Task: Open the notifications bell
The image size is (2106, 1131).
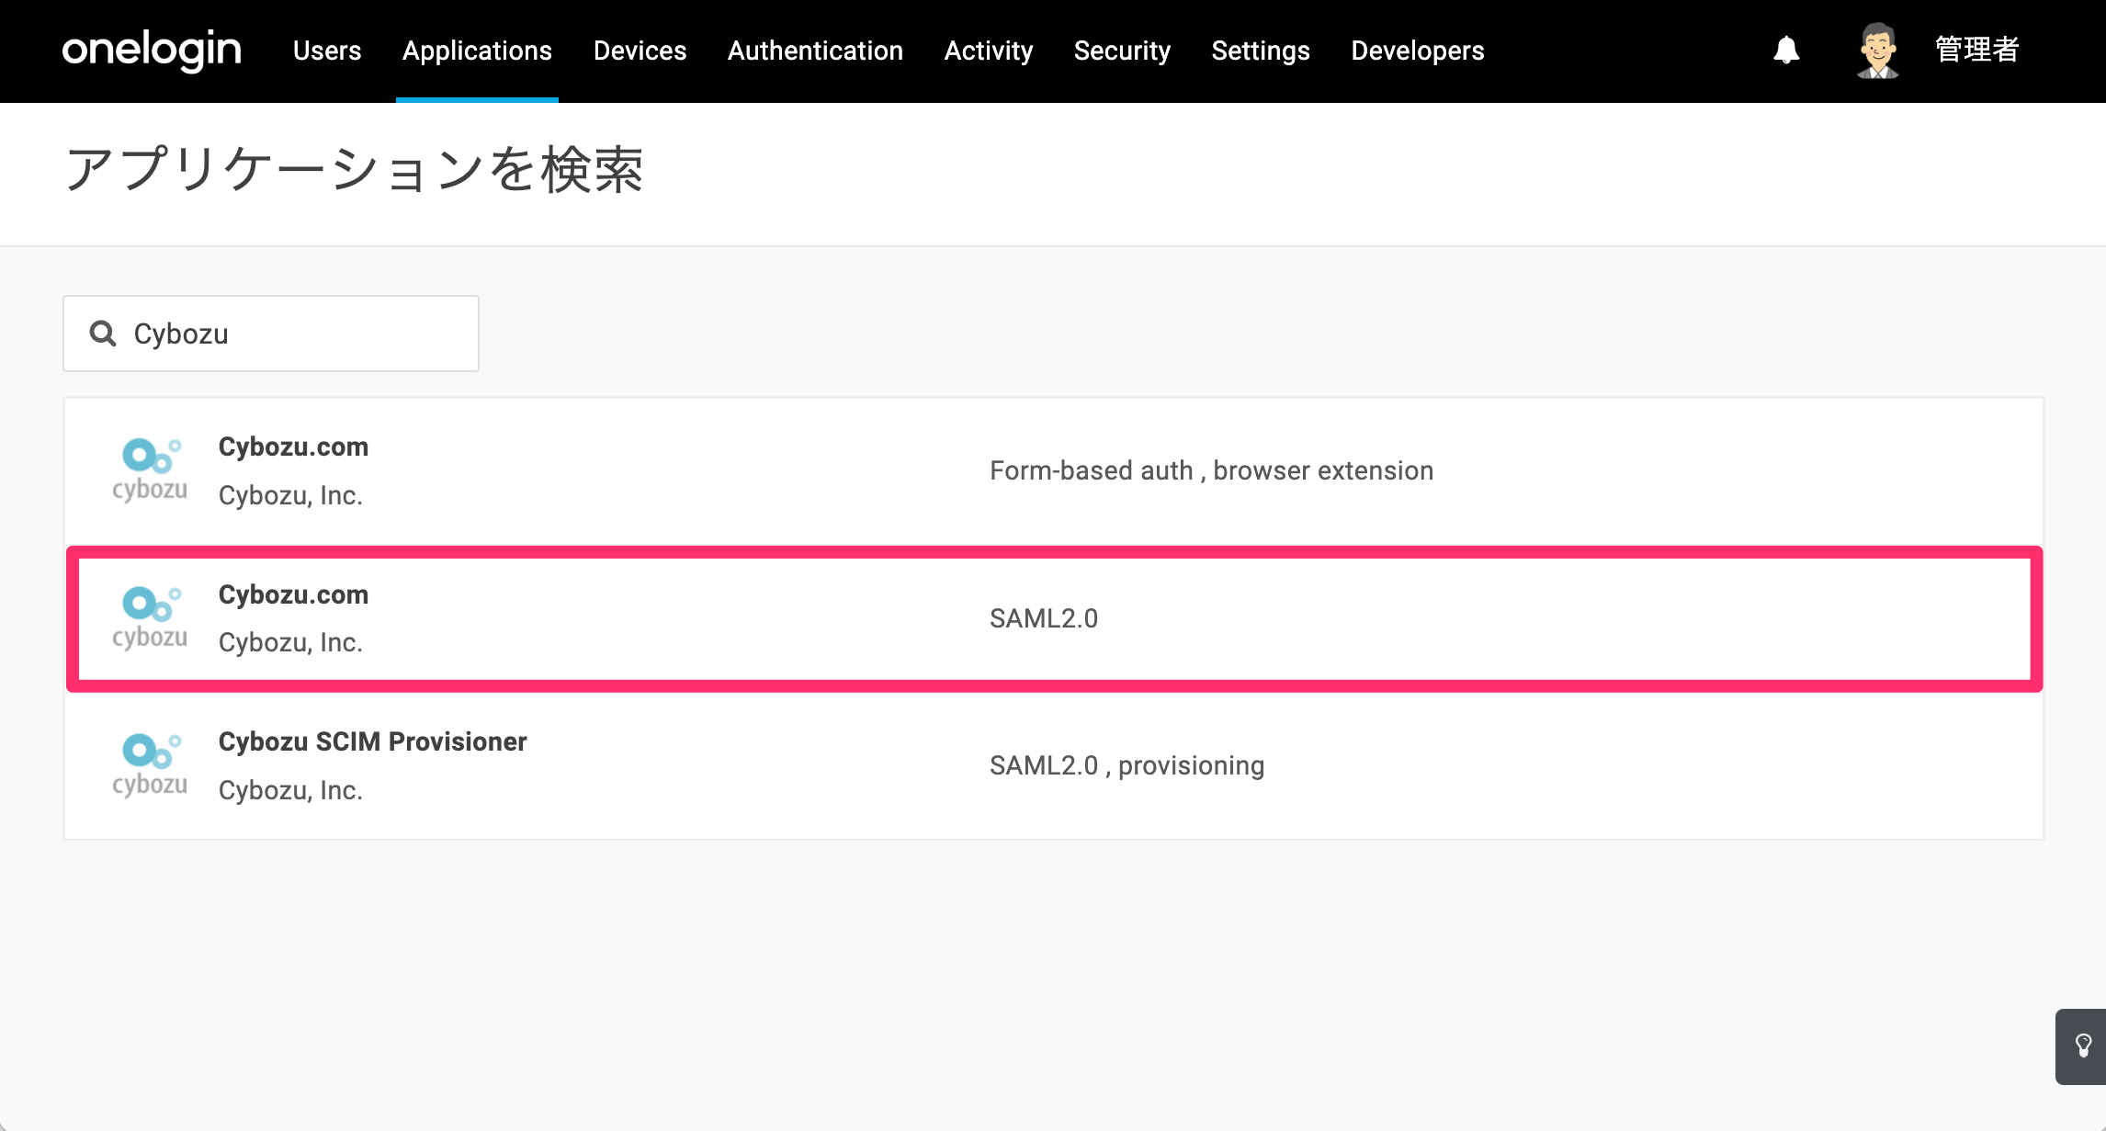Action: [1786, 50]
